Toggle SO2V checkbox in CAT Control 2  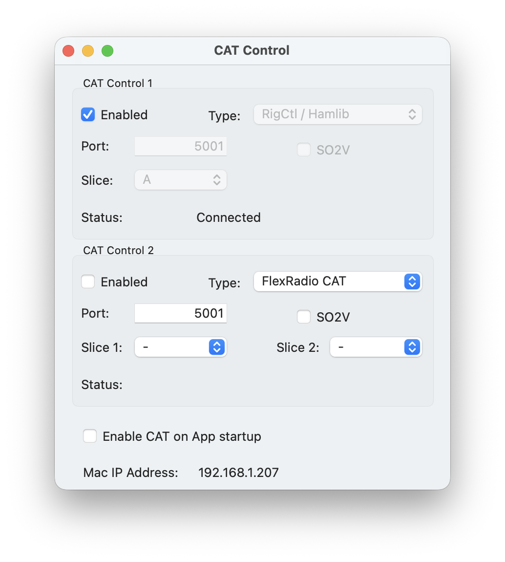coord(304,317)
